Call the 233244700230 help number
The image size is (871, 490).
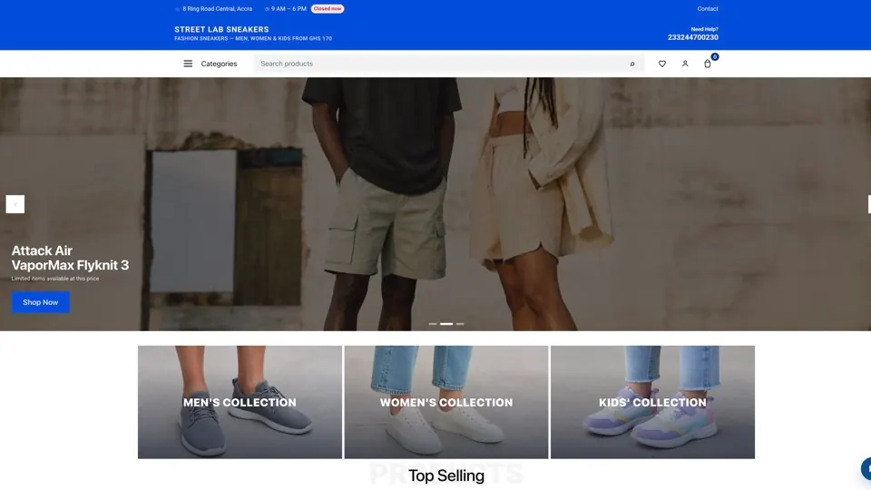[x=692, y=37]
